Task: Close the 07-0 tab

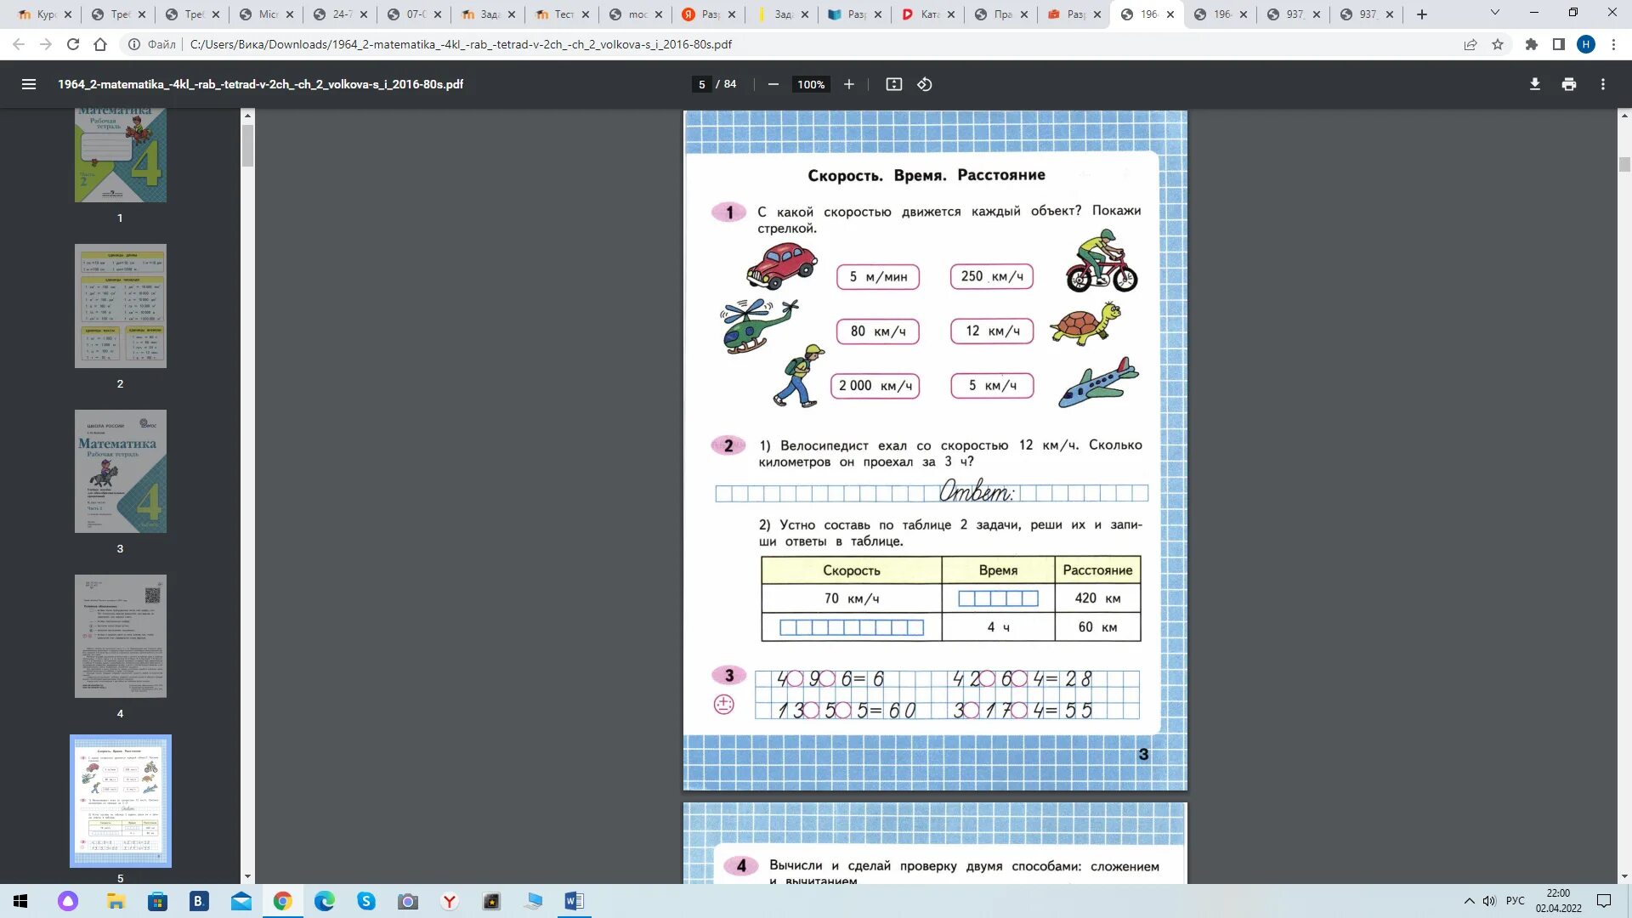Action: [438, 14]
